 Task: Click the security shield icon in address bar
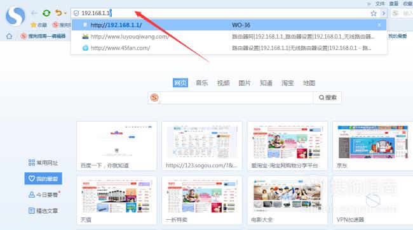tap(76, 13)
